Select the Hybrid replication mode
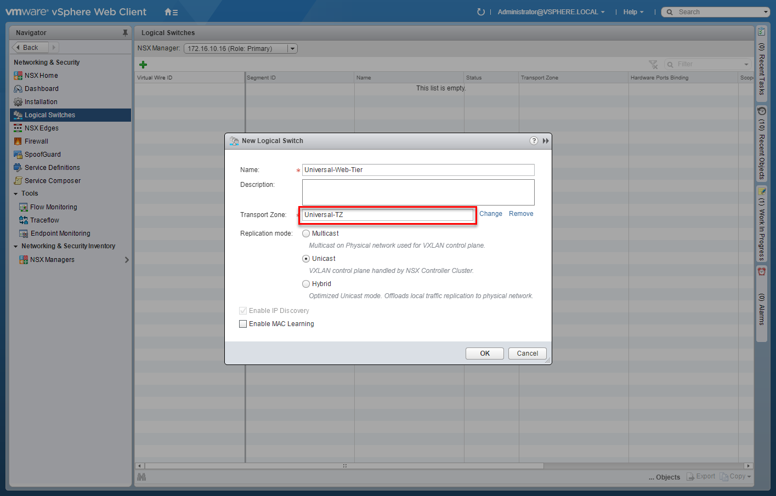Screen dimensions: 776x496 (306, 284)
